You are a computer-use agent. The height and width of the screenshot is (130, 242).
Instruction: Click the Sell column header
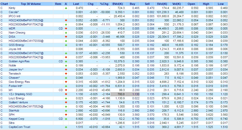(x=147, y=4)
